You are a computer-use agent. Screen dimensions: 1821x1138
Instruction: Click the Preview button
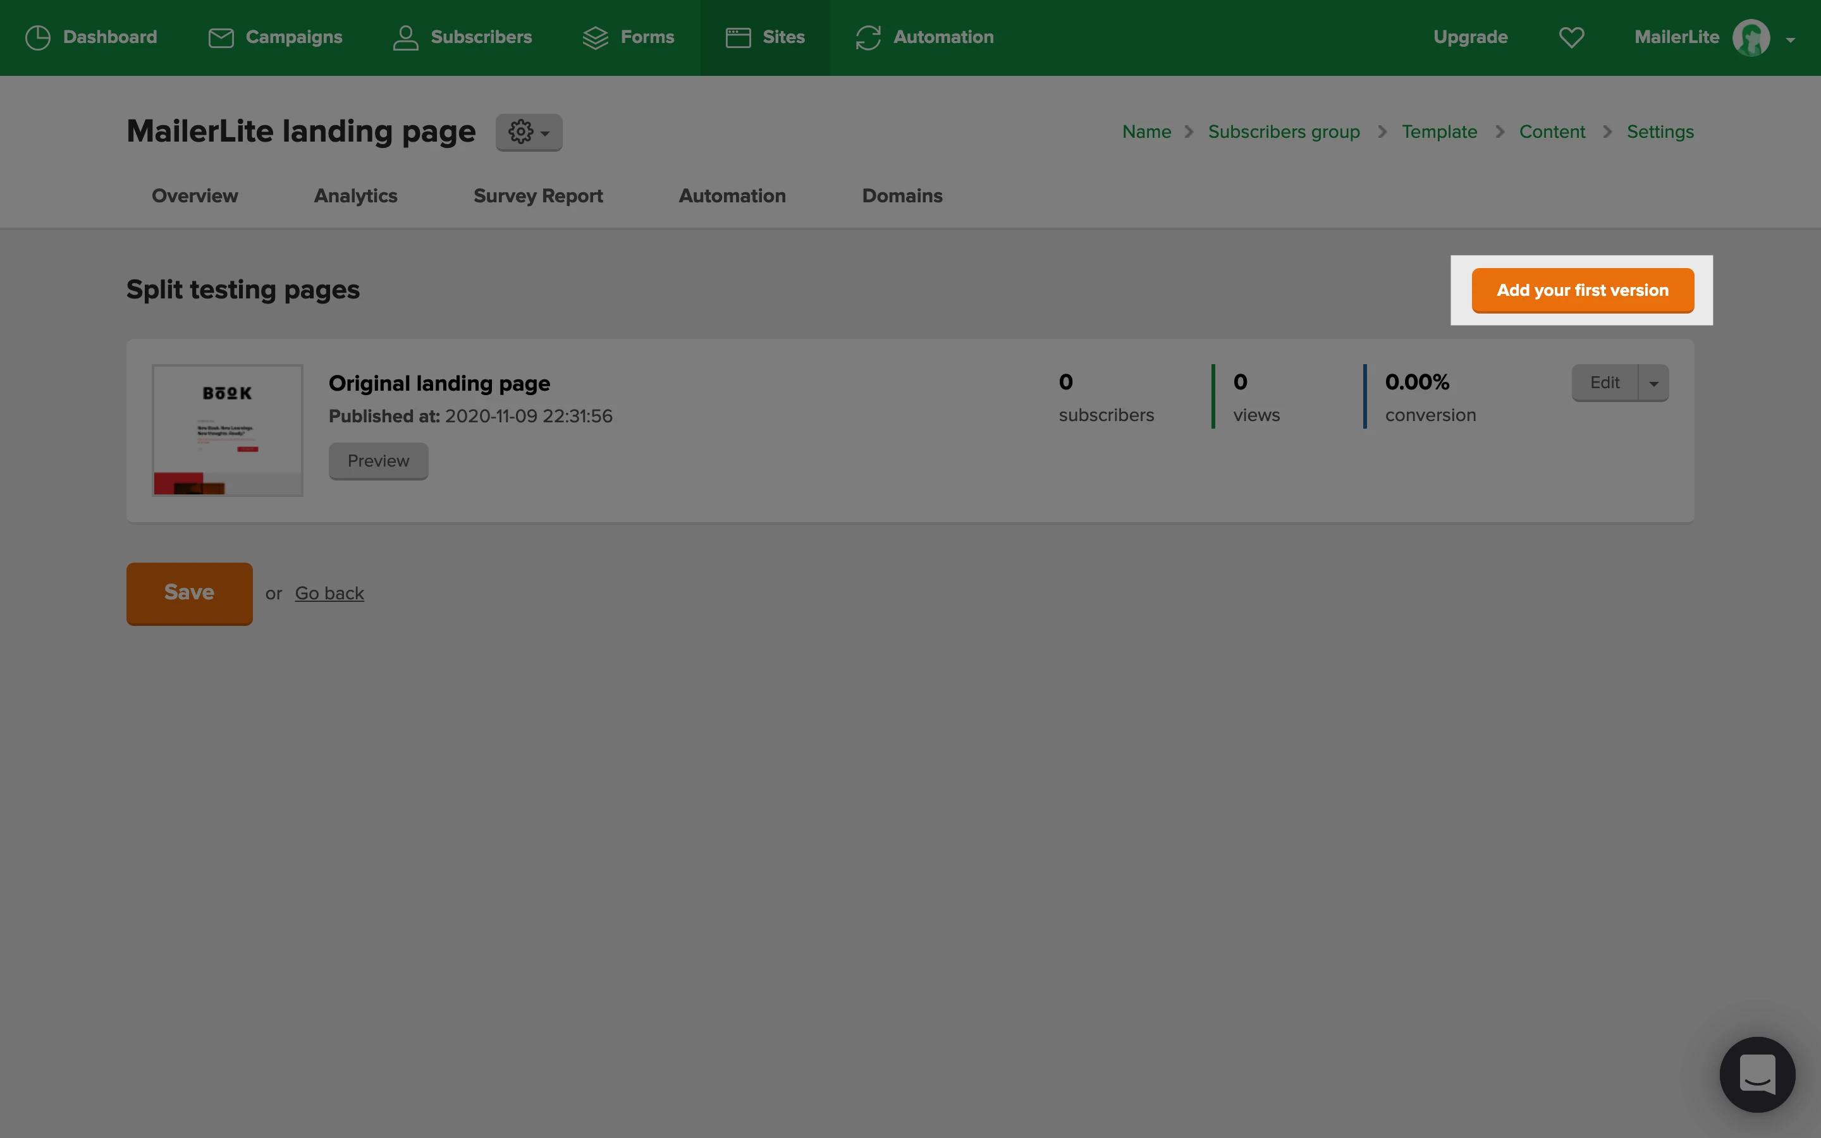click(x=379, y=461)
